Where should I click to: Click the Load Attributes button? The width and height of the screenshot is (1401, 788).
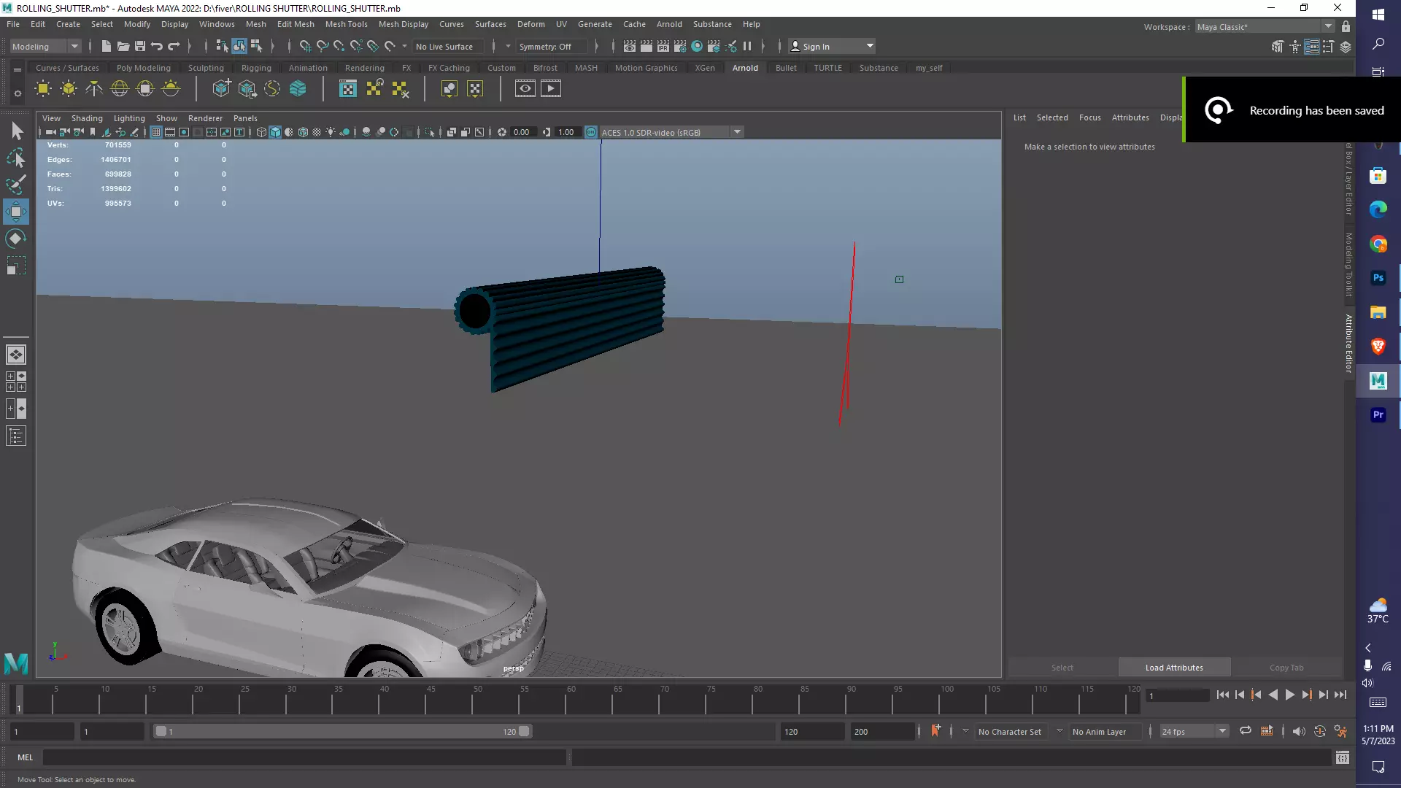(1173, 668)
